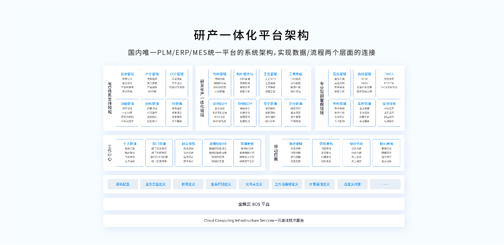Open the 专利管理 module heading

pos(339,104)
